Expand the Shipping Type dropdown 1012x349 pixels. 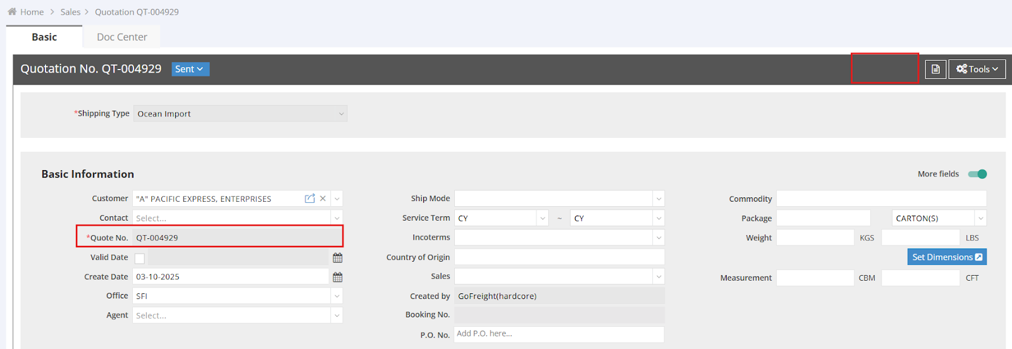tap(341, 114)
